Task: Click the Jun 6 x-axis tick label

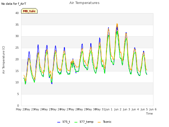Action: point(153,109)
